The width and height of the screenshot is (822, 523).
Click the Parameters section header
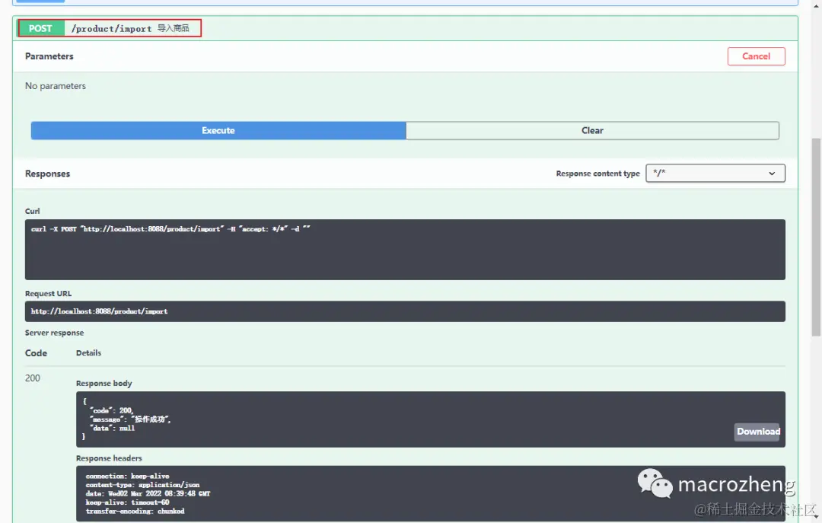tap(49, 56)
